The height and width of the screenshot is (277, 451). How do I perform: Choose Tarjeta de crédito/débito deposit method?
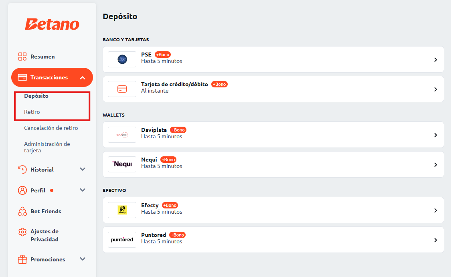[273, 89]
